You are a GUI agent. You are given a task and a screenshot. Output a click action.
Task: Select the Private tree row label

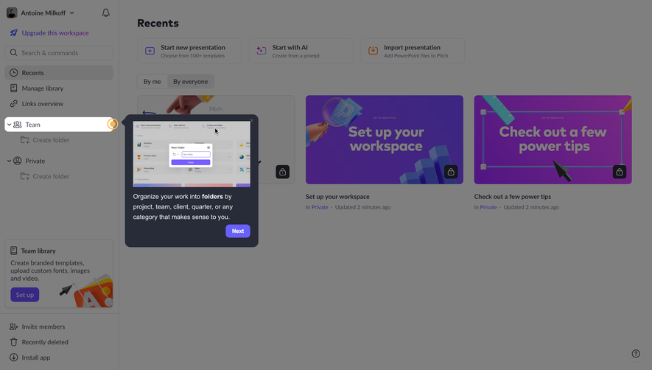pos(35,161)
